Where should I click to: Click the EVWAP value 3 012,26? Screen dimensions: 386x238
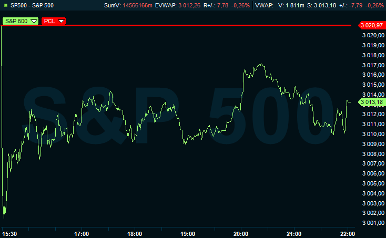tap(189, 5)
